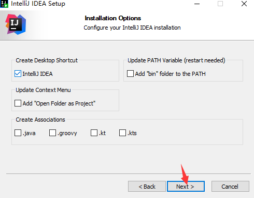
Task: Check the .groovy association box
Action: tap(52, 133)
